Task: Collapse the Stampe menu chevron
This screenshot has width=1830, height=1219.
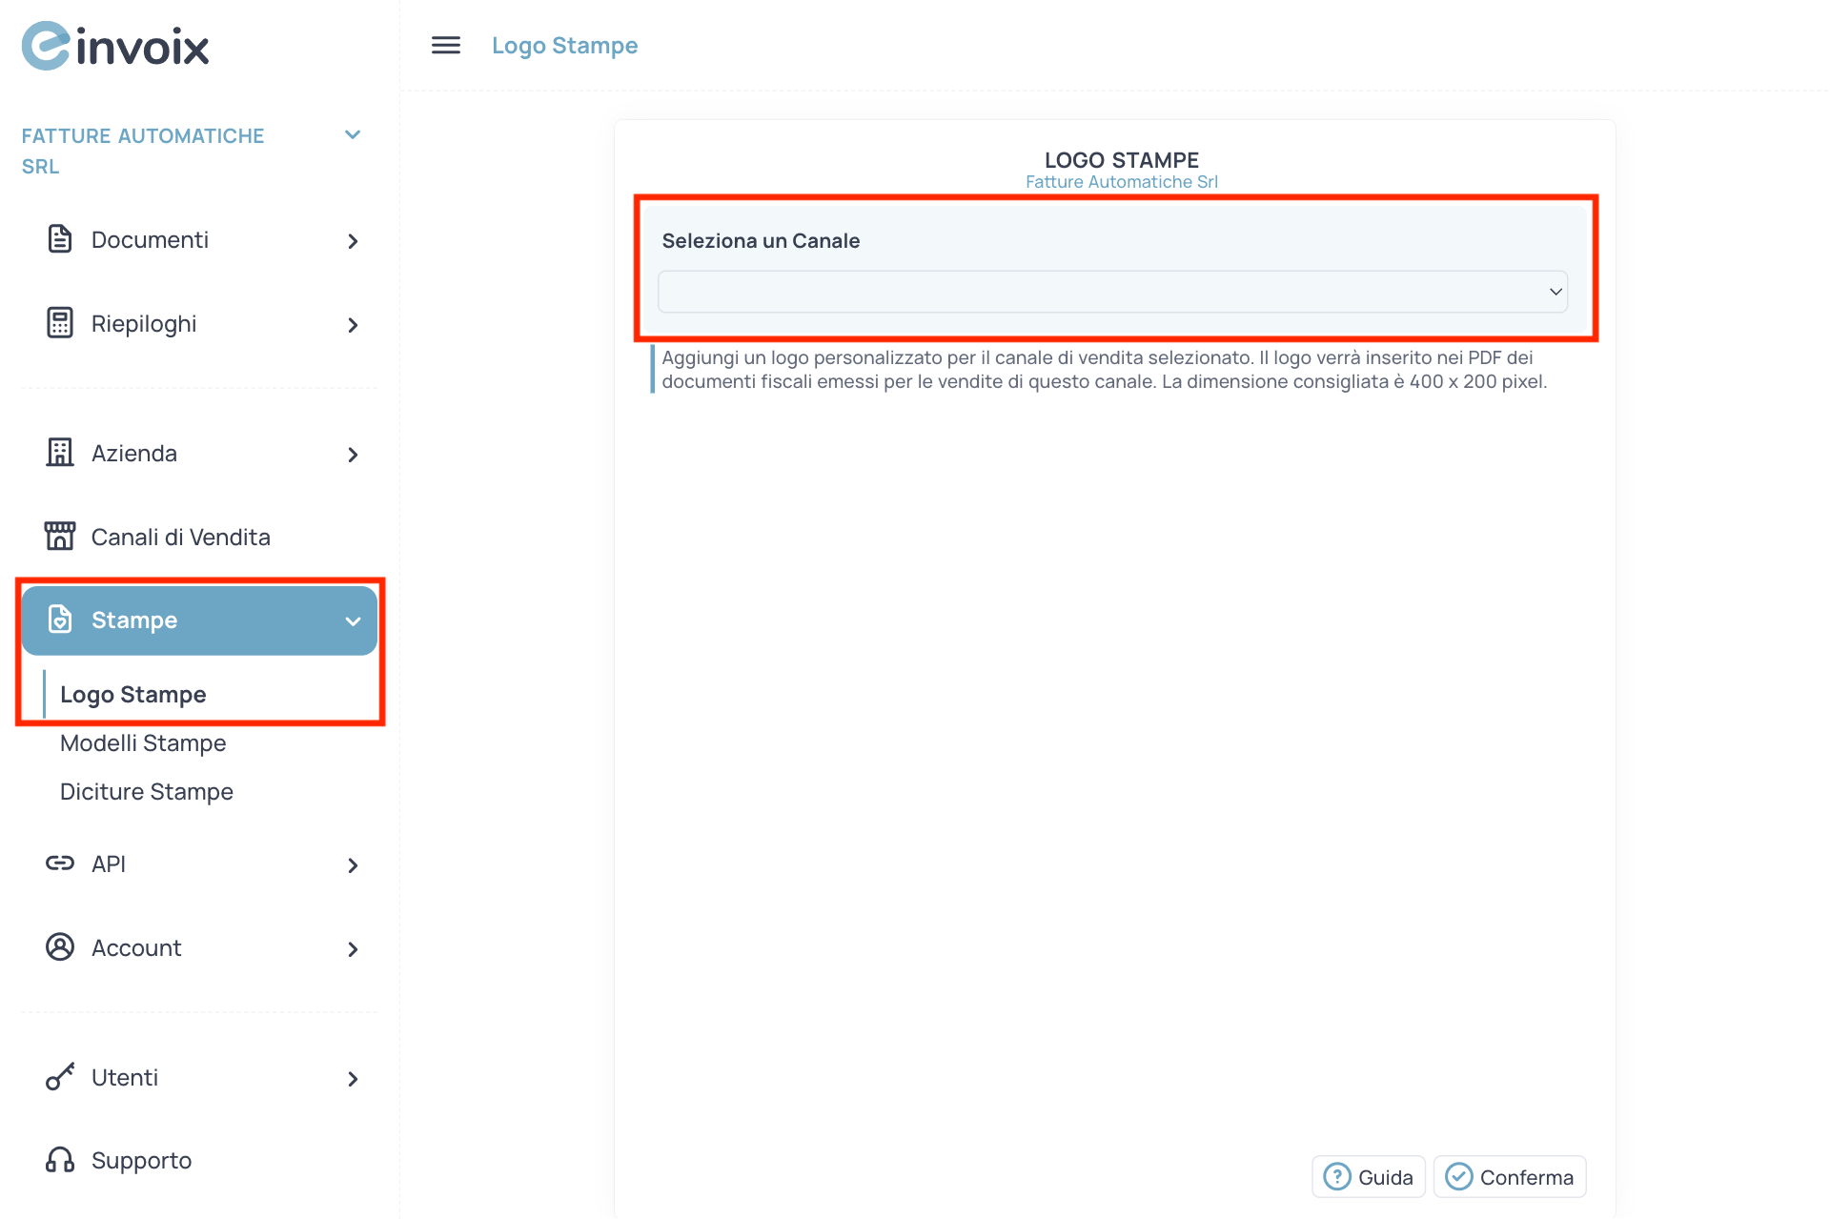Action: click(353, 621)
